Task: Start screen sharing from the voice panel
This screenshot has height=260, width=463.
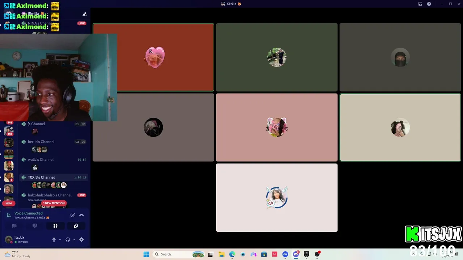Action: tap(35, 226)
